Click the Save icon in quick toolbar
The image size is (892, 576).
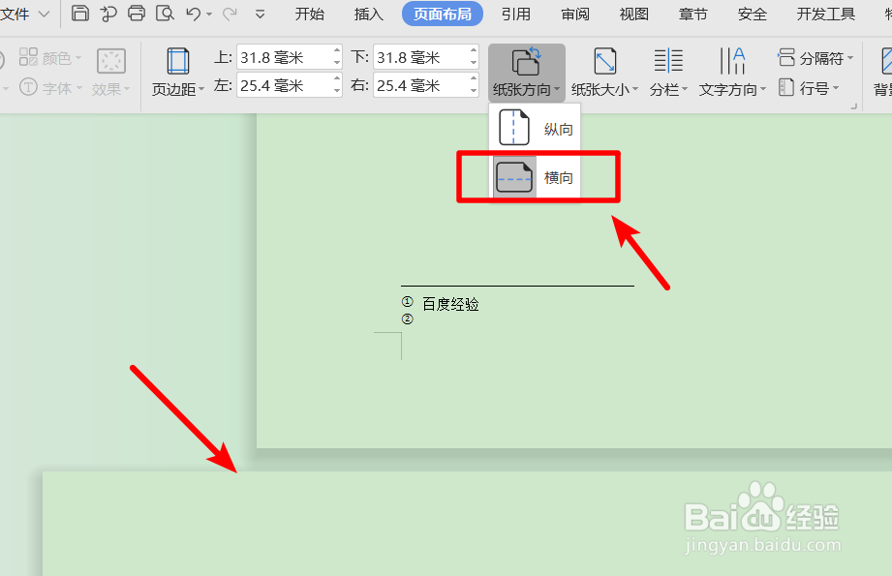click(80, 13)
